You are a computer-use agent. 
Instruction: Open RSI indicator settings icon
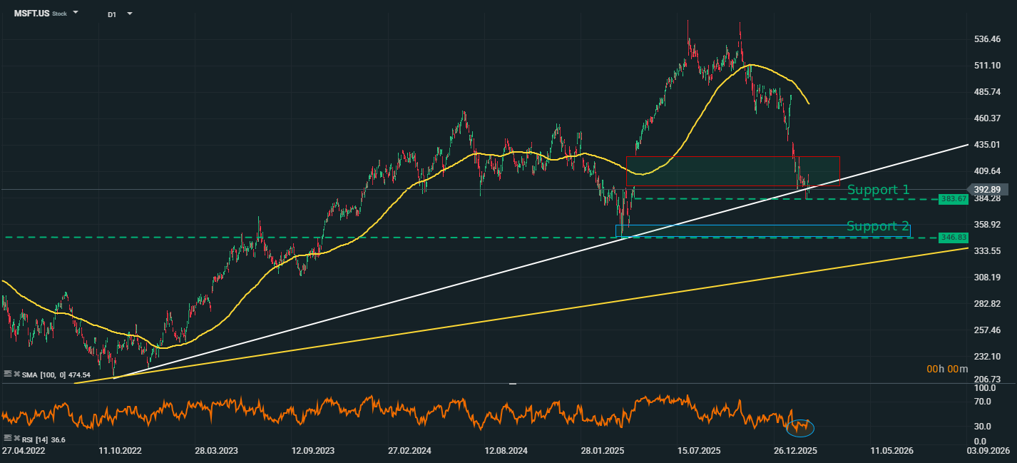coord(8,439)
